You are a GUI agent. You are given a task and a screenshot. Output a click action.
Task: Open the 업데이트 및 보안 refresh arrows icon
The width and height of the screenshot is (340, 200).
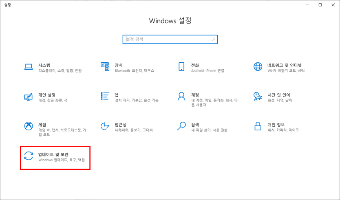pos(29,156)
